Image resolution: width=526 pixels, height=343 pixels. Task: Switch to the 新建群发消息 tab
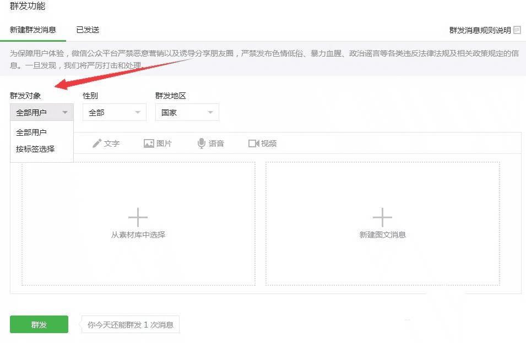coord(33,30)
